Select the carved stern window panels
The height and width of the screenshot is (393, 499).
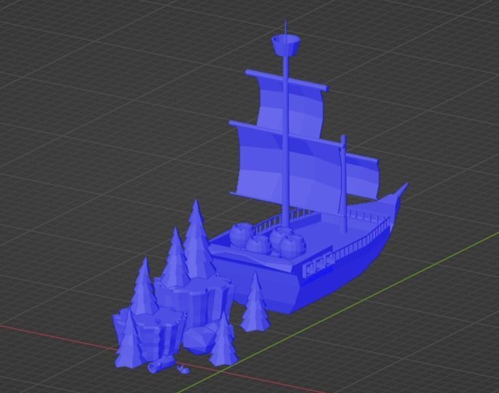point(319,265)
